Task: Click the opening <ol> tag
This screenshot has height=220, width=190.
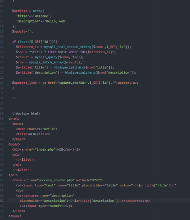Action: point(16,154)
